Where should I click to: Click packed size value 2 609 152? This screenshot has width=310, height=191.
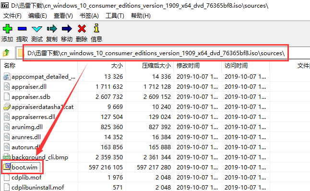(x=157, y=96)
